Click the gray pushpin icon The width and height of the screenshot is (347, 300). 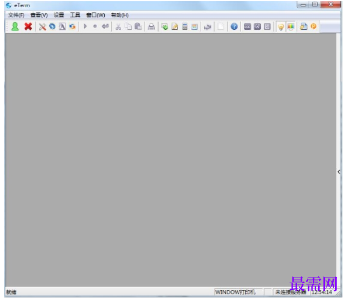point(207,27)
